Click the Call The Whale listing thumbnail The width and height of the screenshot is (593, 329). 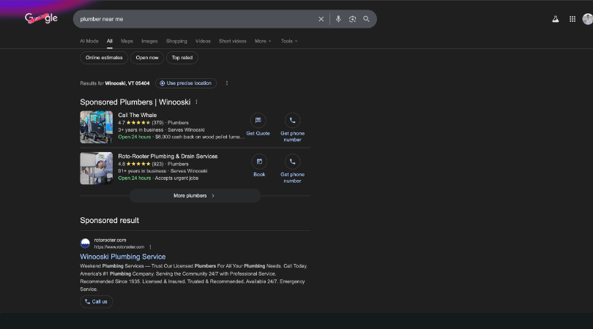pos(96,126)
